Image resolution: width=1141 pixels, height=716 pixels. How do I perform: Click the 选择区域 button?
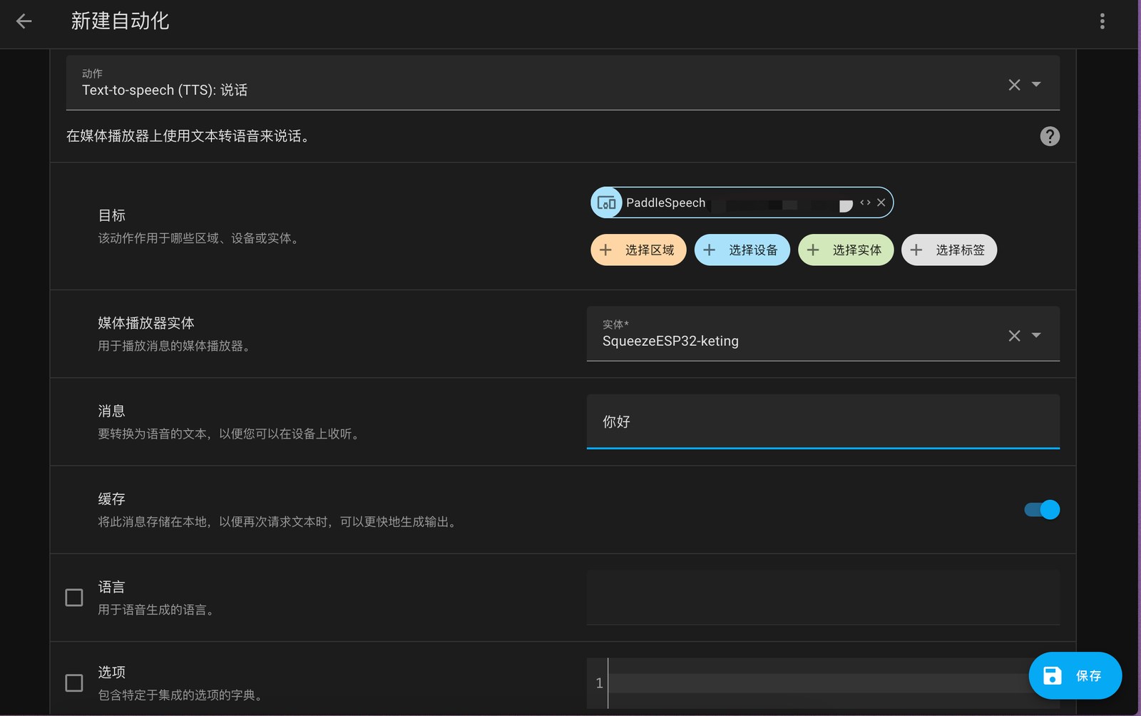point(638,250)
